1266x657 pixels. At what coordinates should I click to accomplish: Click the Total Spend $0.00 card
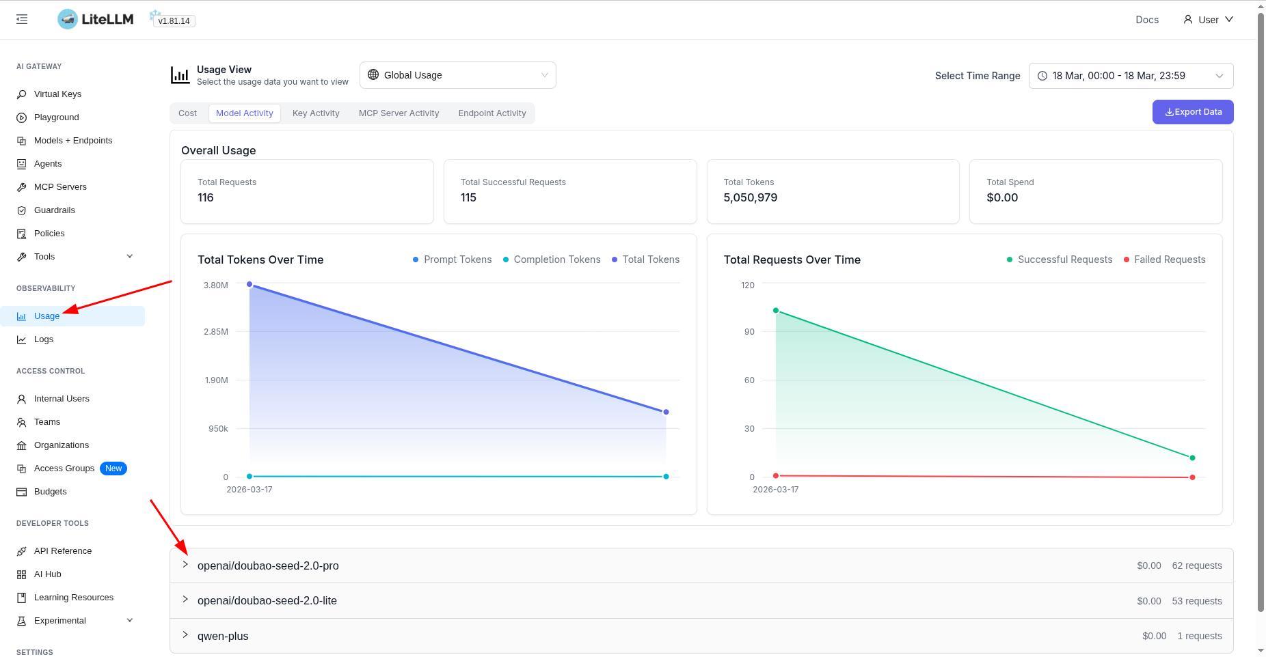pyautogui.click(x=1096, y=191)
